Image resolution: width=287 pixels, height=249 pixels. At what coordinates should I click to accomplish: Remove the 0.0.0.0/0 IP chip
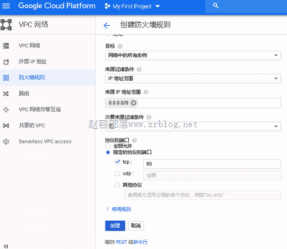[x=133, y=103]
